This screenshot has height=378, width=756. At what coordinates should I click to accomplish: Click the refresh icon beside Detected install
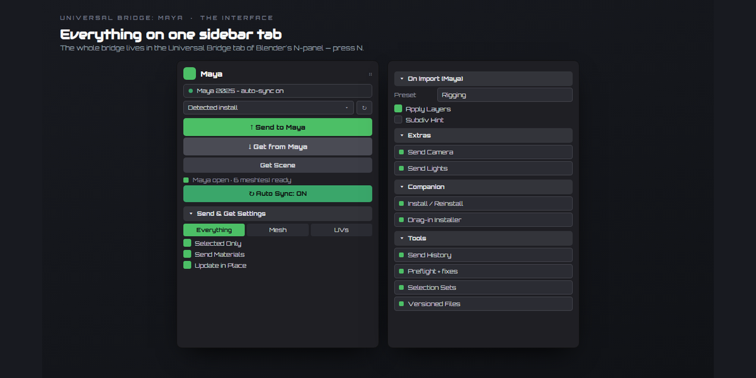364,108
